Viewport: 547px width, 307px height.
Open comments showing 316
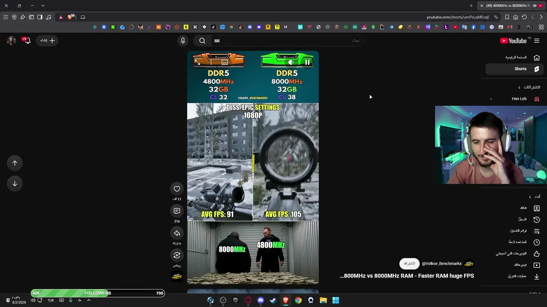tap(177, 211)
